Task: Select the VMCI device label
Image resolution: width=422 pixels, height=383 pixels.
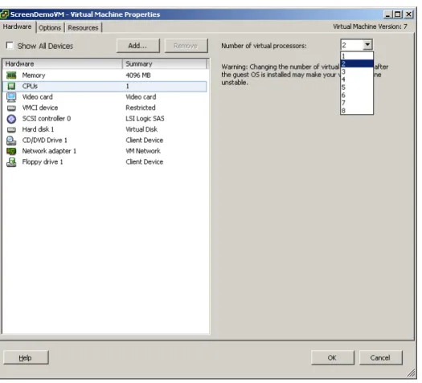Action: click(40, 108)
